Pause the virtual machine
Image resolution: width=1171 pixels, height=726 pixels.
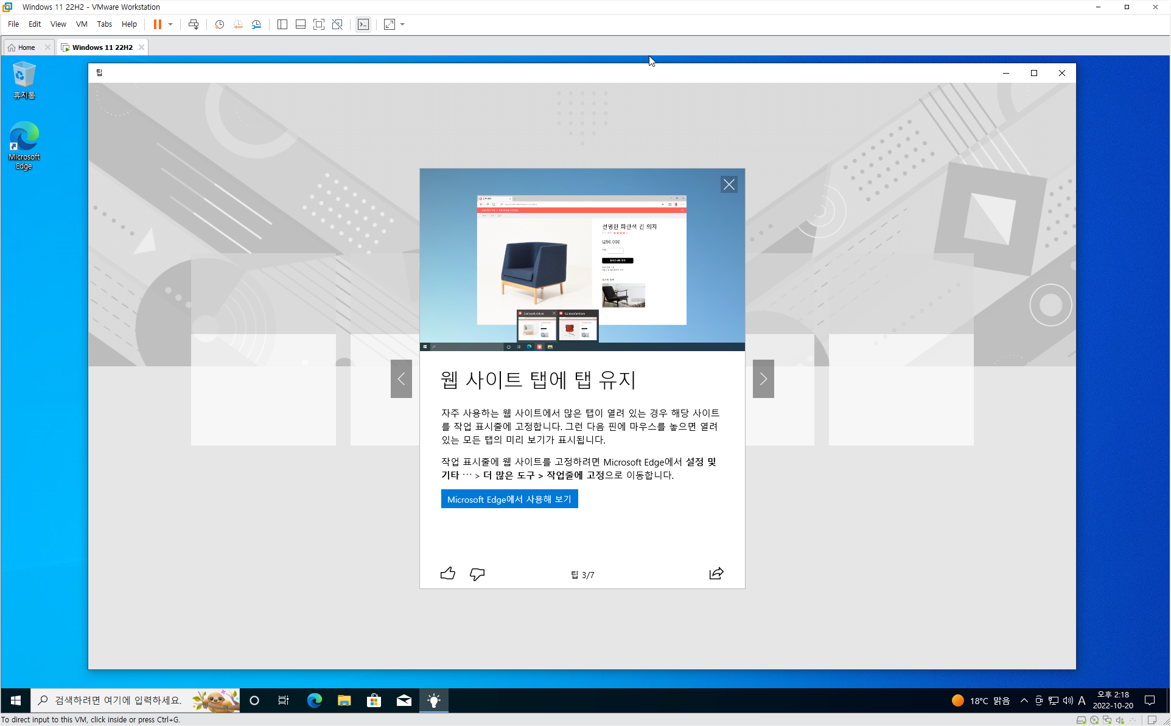[x=158, y=24]
